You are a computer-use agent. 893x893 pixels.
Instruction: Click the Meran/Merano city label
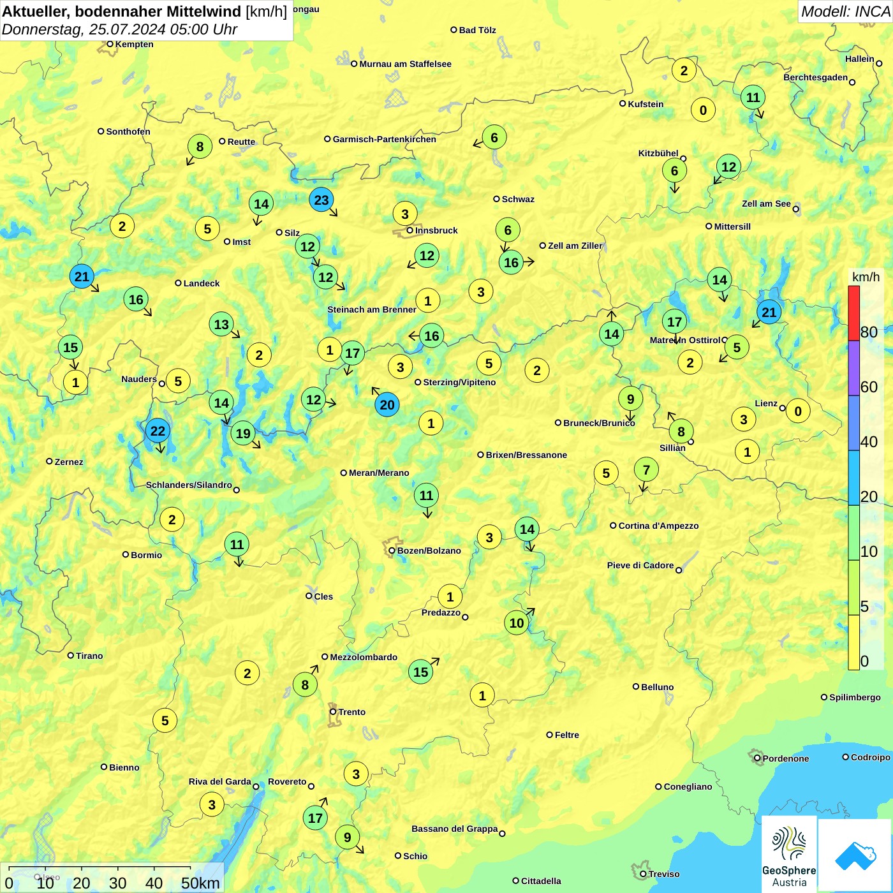click(x=379, y=473)
